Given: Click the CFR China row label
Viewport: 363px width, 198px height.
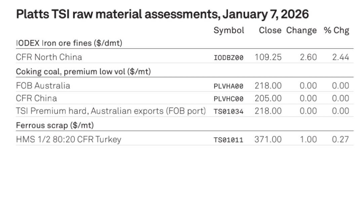Looking at the screenshot, I should coord(36,98).
